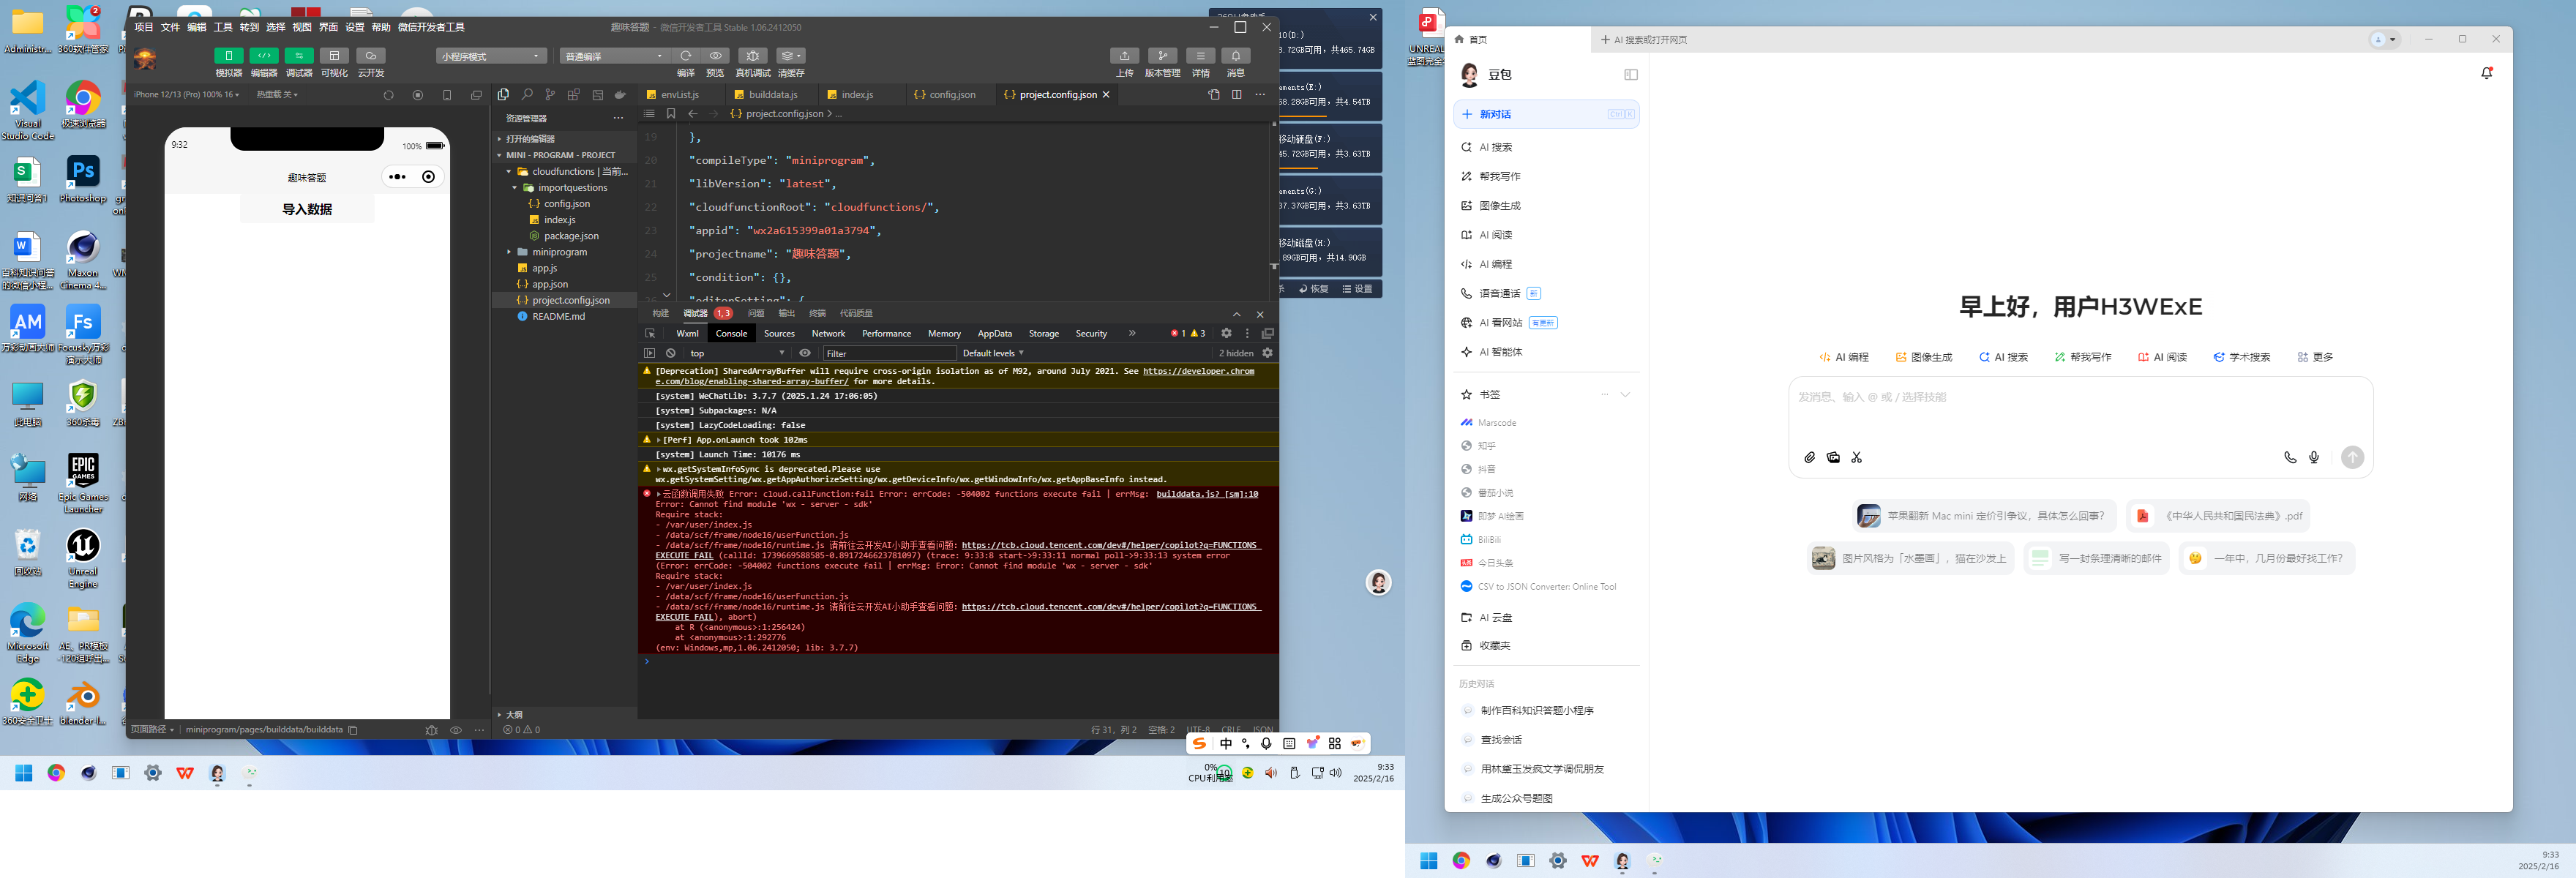Expand the miniprogram folder
The image size is (2576, 878).
click(564, 252)
